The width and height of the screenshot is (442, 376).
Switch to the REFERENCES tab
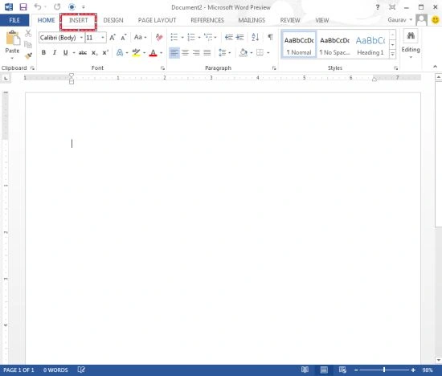207,20
